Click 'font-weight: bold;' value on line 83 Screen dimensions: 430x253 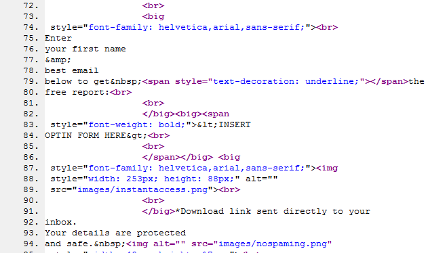pos(137,124)
